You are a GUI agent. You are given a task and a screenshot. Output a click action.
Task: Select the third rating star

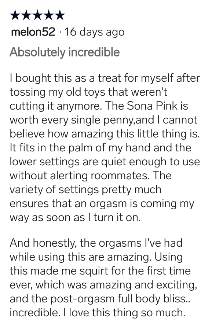coord(37,15)
